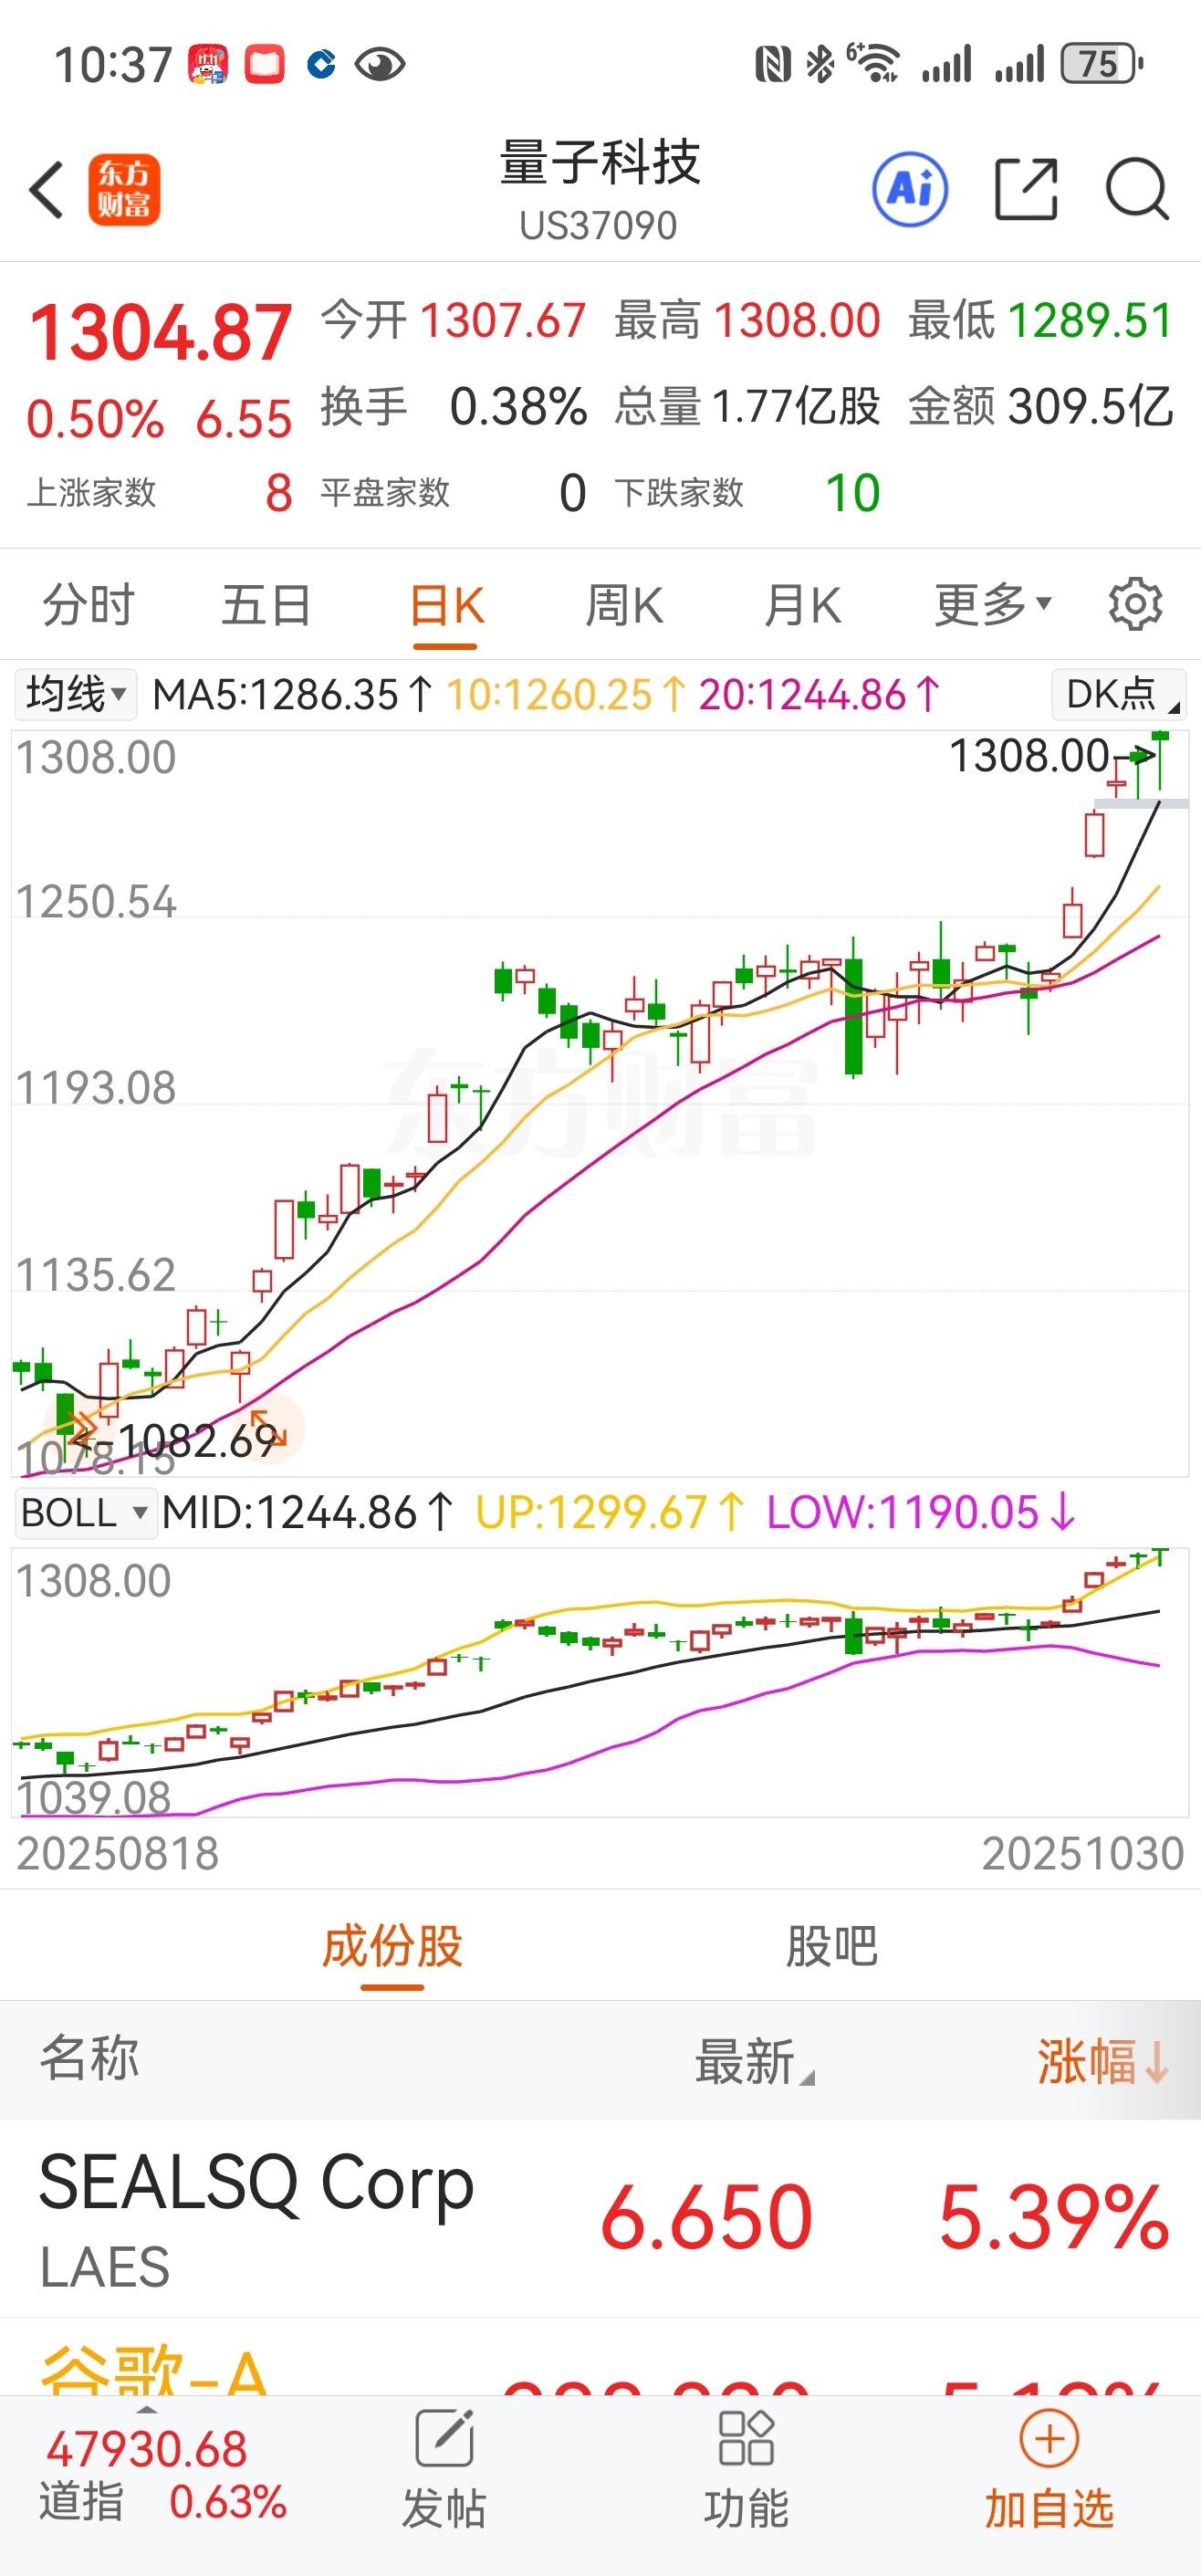Screen dimensions: 1201x2576
Task: Tap the share export icon
Action: pyautogui.click(x=1026, y=189)
